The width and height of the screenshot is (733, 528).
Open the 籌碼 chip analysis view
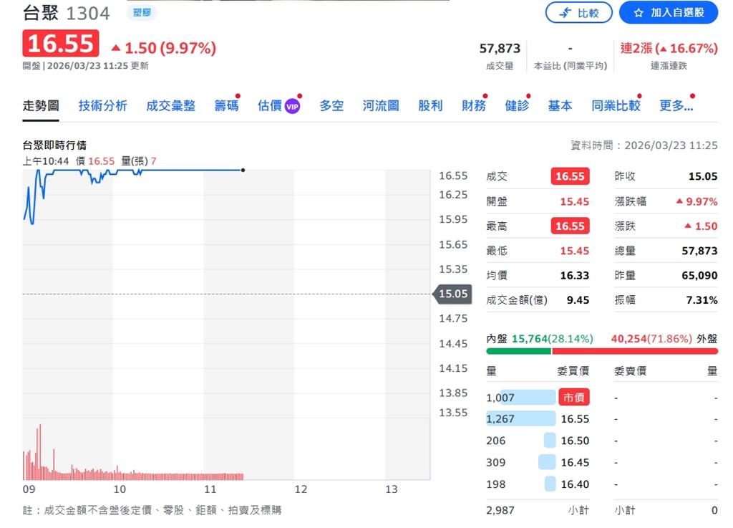tap(225, 105)
